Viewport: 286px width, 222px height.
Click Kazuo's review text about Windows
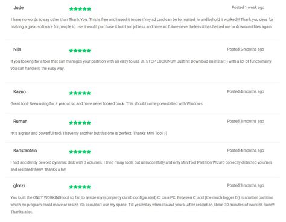point(107,104)
